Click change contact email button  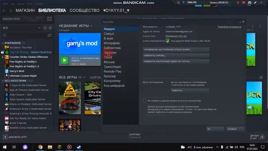pos(176,62)
